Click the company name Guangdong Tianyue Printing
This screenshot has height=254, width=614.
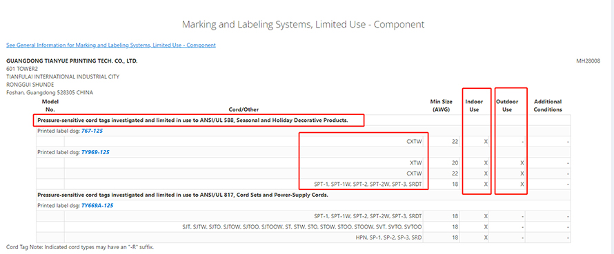pyautogui.click(x=72, y=61)
